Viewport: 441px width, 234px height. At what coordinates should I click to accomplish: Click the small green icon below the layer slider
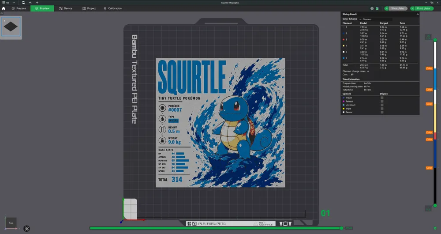pyautogui.click(x=435, y=228)
